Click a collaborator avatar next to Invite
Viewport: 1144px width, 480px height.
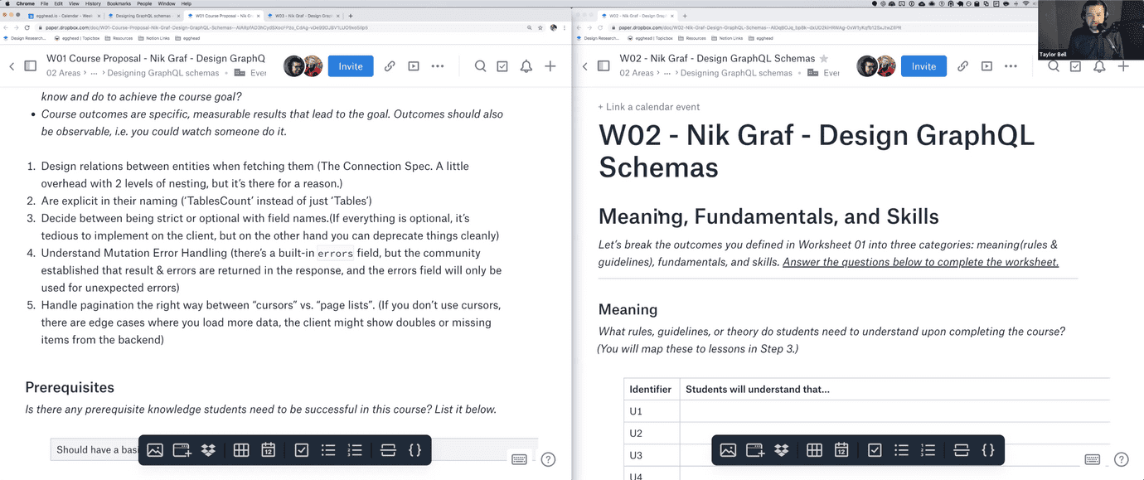click(x=292, y=65)
